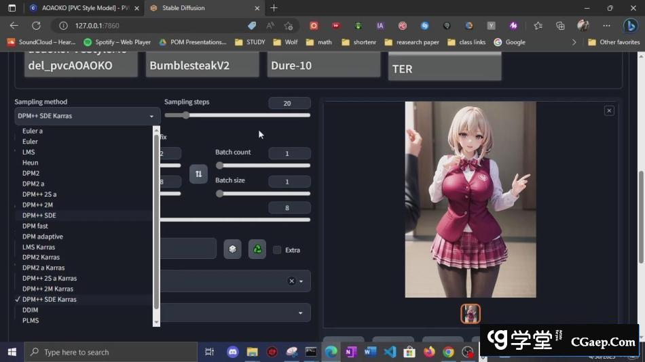Open the browser favorites star icon

click(538, 26)
